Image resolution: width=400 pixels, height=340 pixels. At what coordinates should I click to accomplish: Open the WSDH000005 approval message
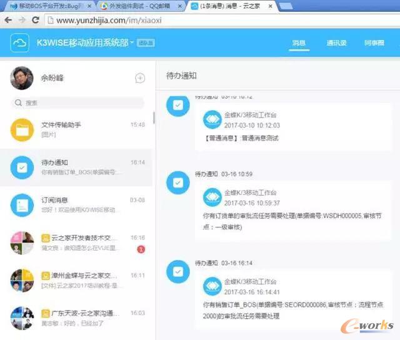click(293, 210)
